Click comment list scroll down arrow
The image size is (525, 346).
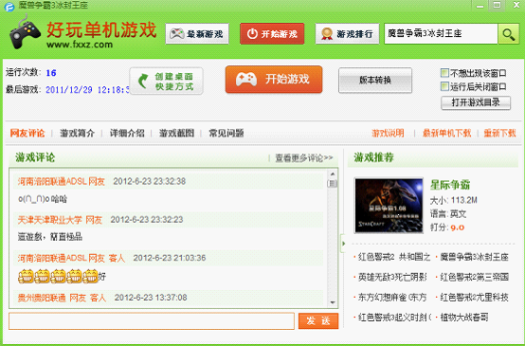click(333, 302)
